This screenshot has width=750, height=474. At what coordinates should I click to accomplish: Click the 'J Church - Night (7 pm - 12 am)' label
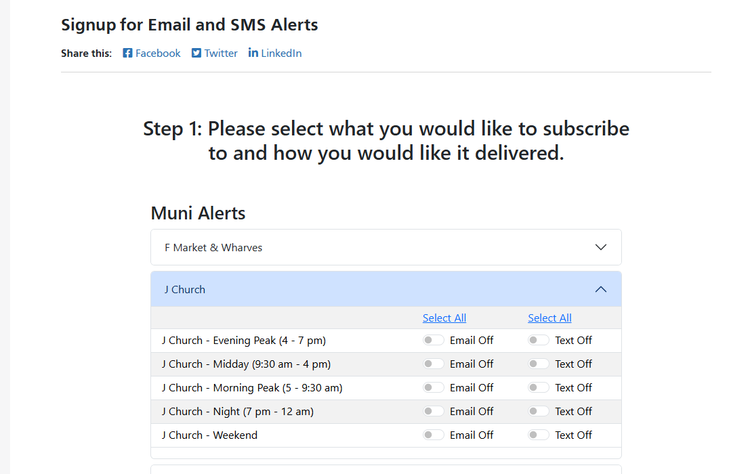(x=238, y=412)
